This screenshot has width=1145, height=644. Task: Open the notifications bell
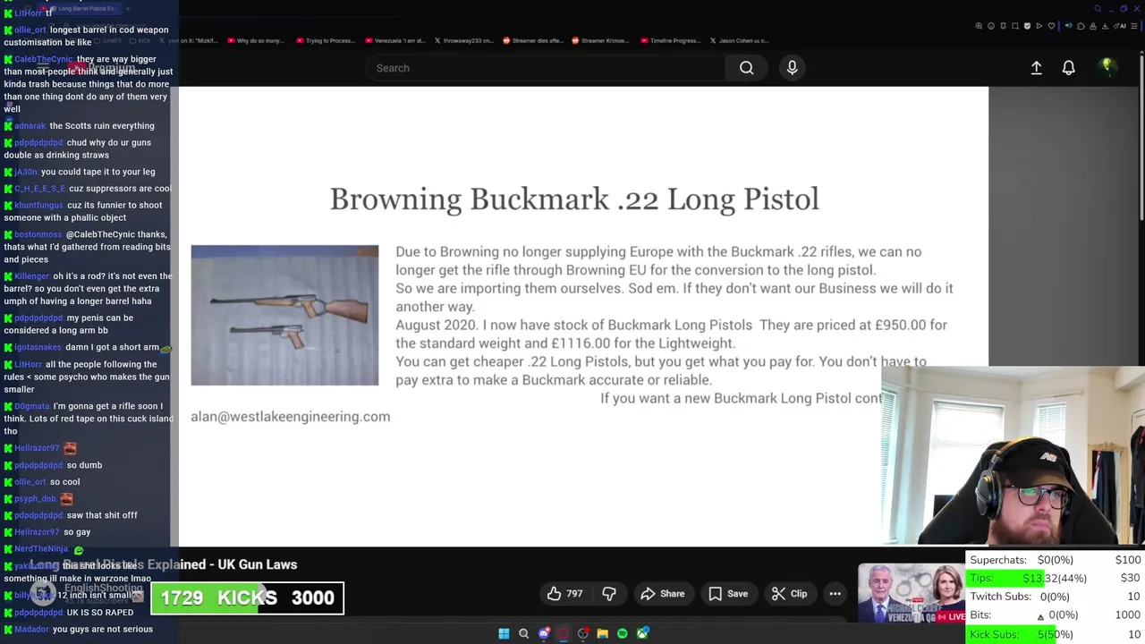1068,68
